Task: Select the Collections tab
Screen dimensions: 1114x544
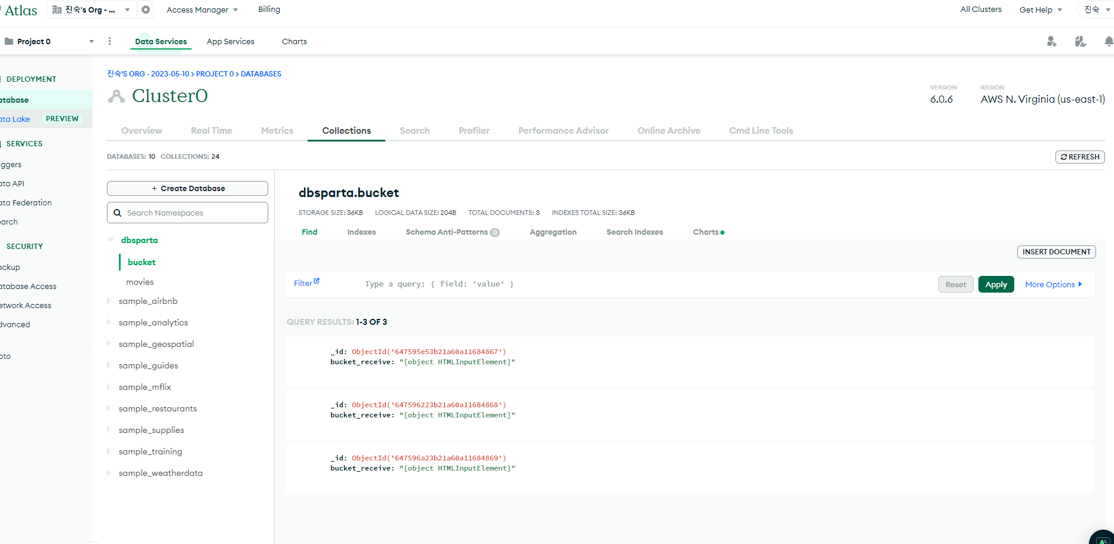Action: (x=346, y=130)
